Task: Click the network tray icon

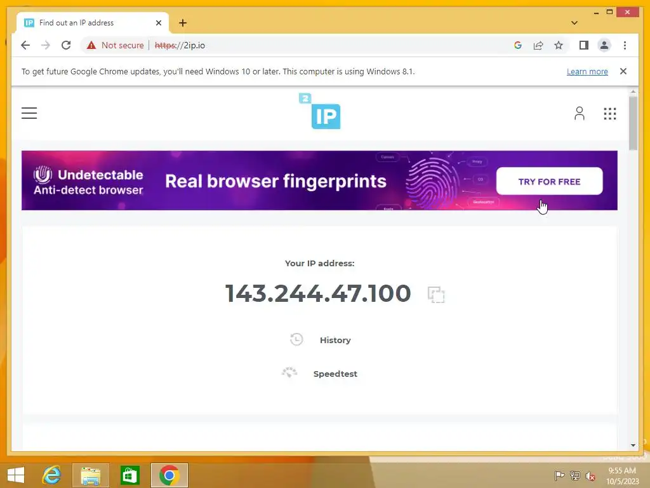Action: [x=575, y=475]
